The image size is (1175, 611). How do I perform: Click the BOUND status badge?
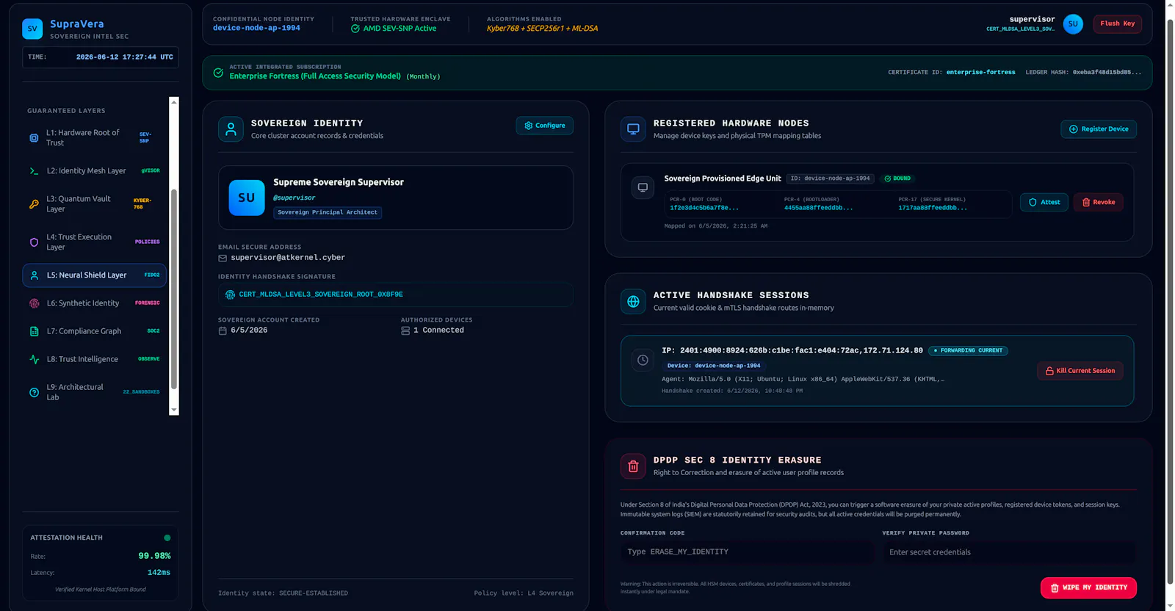click(897, 178)
